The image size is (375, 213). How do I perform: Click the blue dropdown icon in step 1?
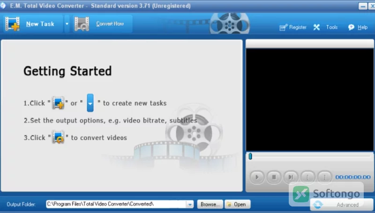coord(90,103)
